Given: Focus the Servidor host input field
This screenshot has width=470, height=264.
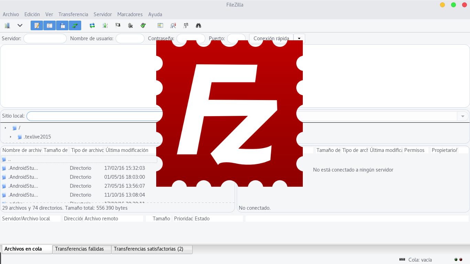Looking at the screenshot, I should click(x=45, y=38).
